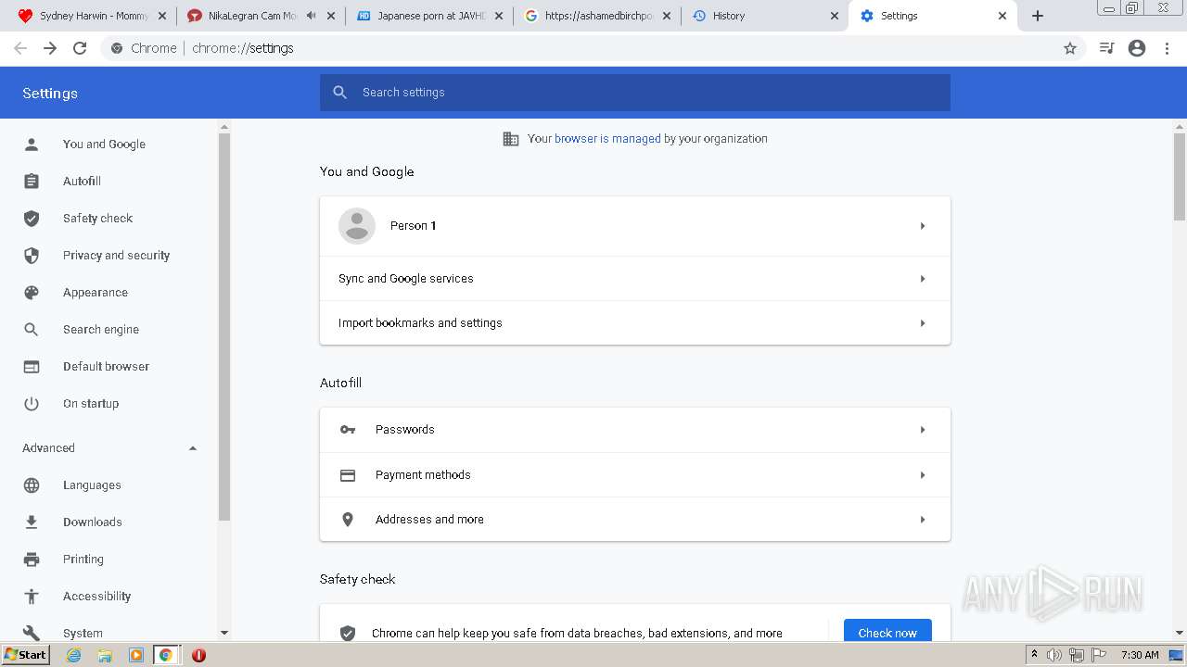Open the profile avatar button in toolbar
Viewport: 1187px width, 667px height.
(1137, 48)
